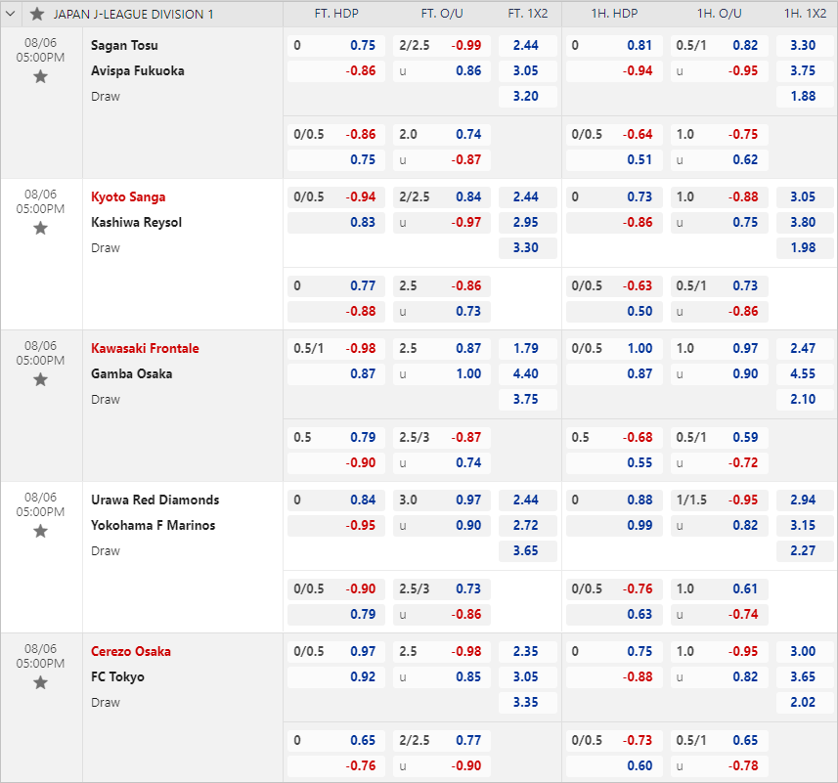
Task: Choose Sagan Tosu alternate 1H handicap 0/0.5 at -0.64
Action: (614, 135)
